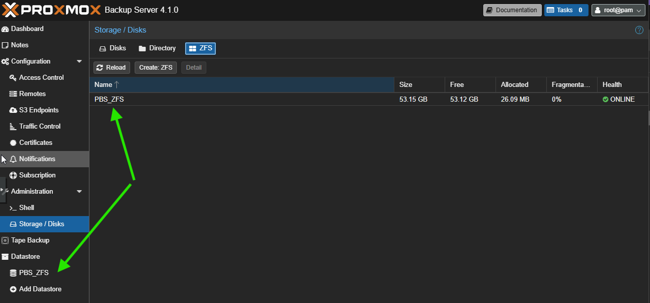Open the Tasks list button
Screen dimensions: 650x303
(566, 10)
